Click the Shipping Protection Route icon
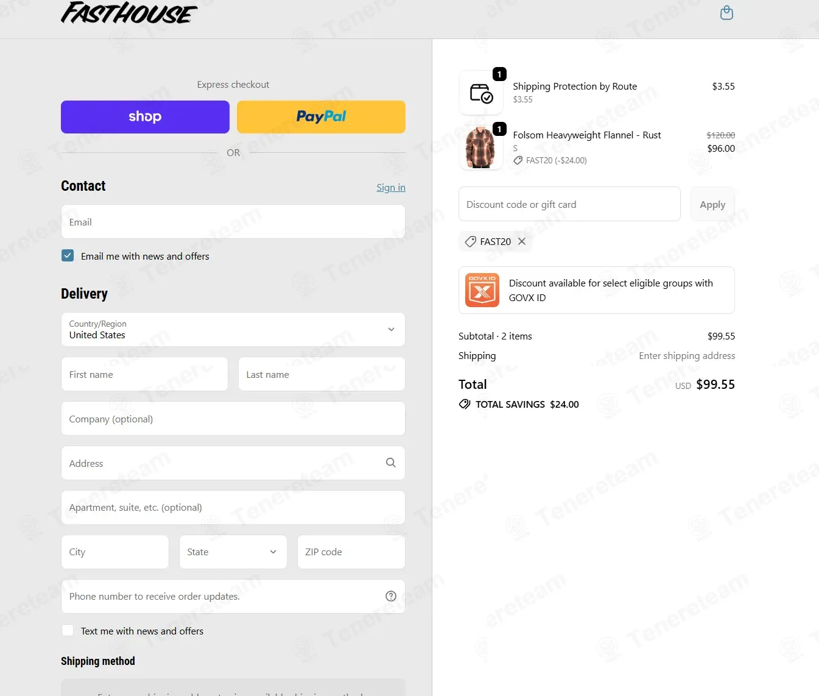 point(481,93)
